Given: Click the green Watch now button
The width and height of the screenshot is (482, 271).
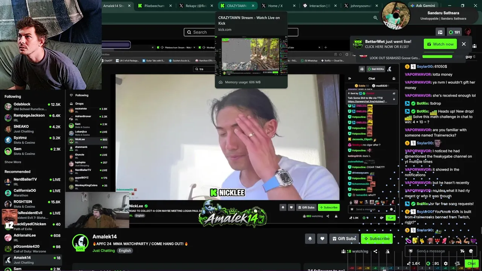Looking at the screenshot, I should (440, 44).
